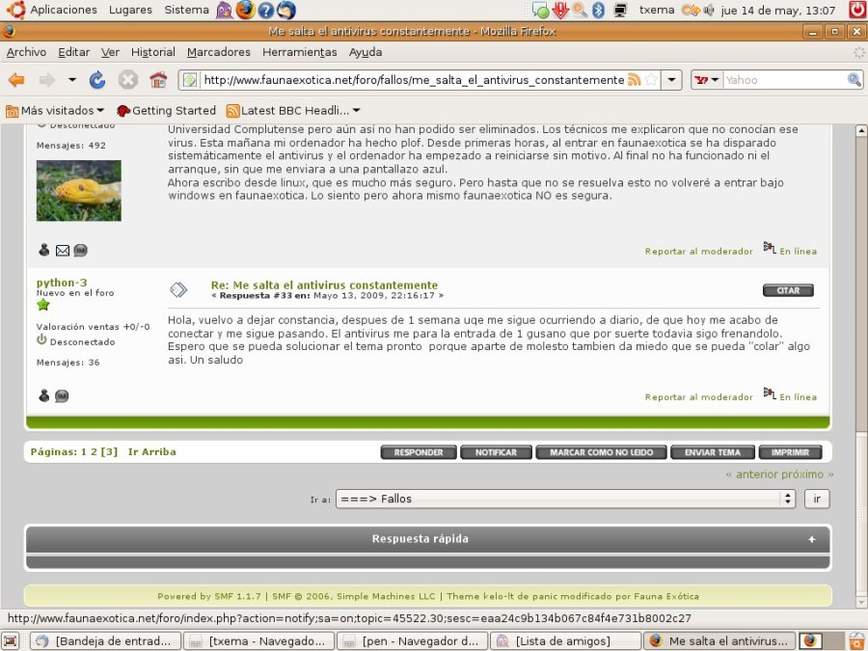The image size is (868, 651).
Task: Click 'Reportar al moderador' on python-3's post
Action: click(698, 397)
